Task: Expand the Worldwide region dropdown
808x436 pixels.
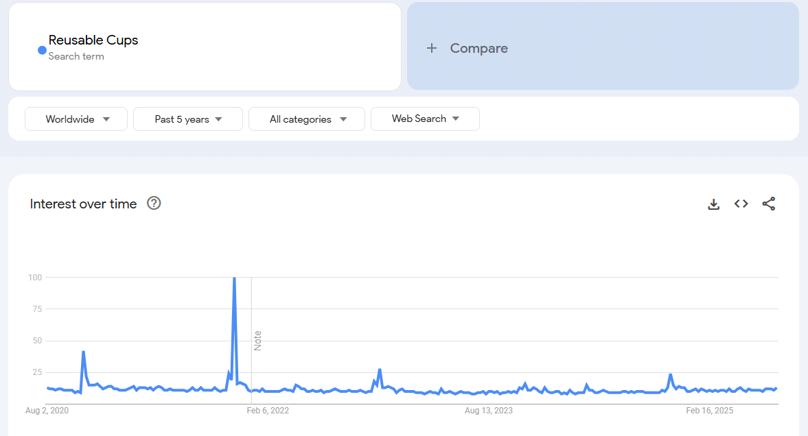Action: [76, 119]
